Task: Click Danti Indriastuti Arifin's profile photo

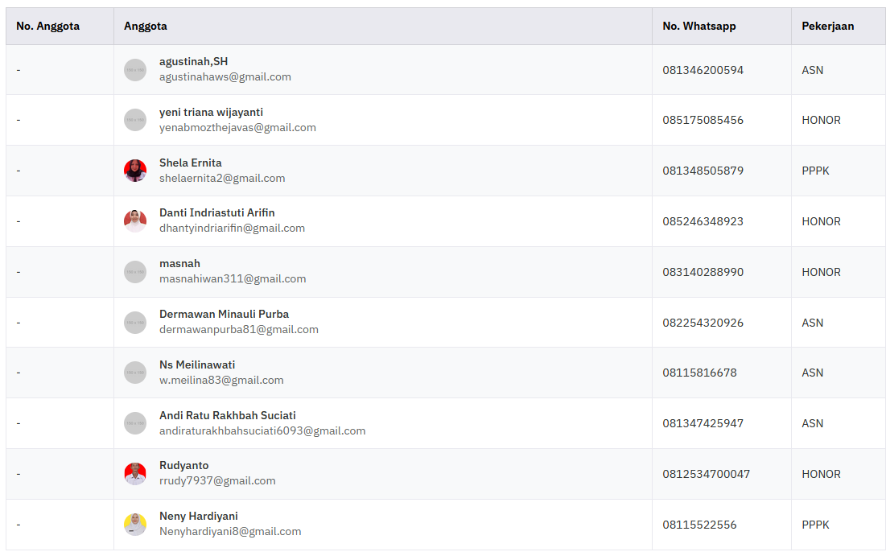Action: pos(135,221)
